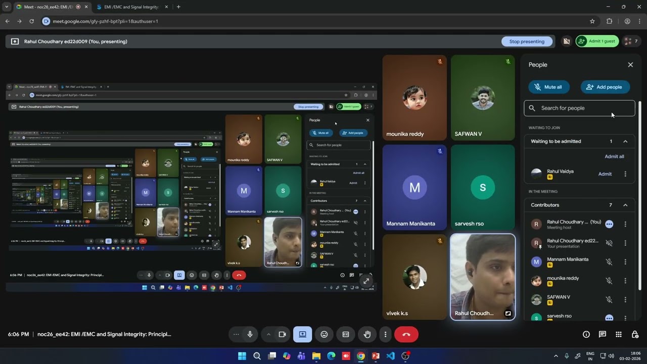Mute all participants in People panel
This screenshot has height=364, width=647.
point(548,87)
